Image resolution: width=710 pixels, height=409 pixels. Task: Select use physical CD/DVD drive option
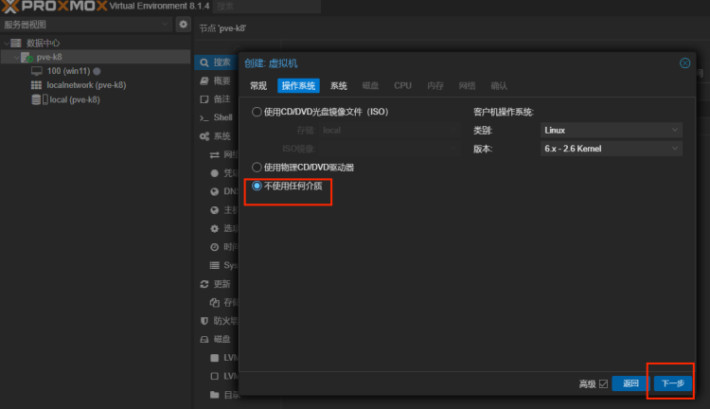pos(257,168)
